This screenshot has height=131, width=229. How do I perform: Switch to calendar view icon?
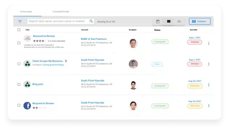(x=158, y=22)
